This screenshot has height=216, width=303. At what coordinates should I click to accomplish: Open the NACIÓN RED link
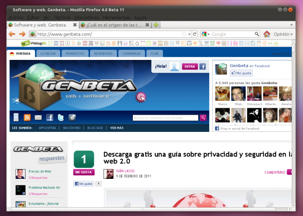(72, 128)
